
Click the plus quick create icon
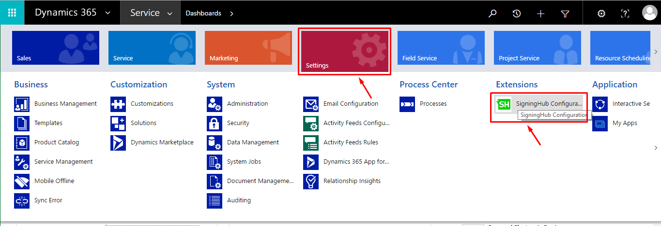pos(541,14)
